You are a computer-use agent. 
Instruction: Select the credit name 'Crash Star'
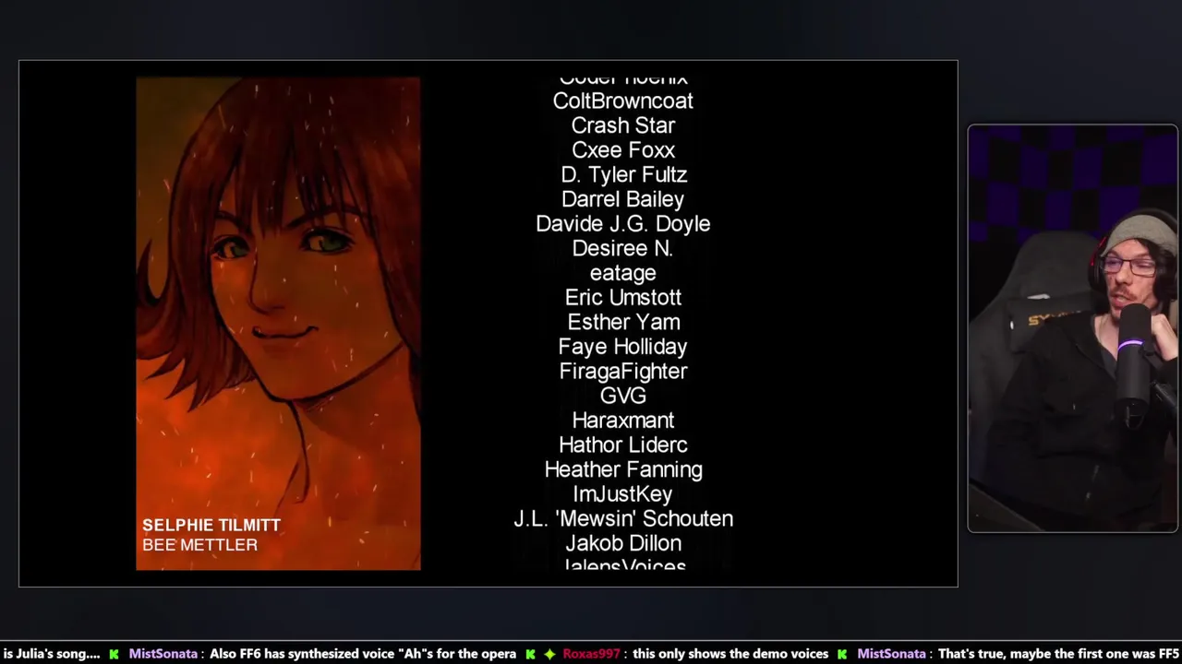point(623,125)
